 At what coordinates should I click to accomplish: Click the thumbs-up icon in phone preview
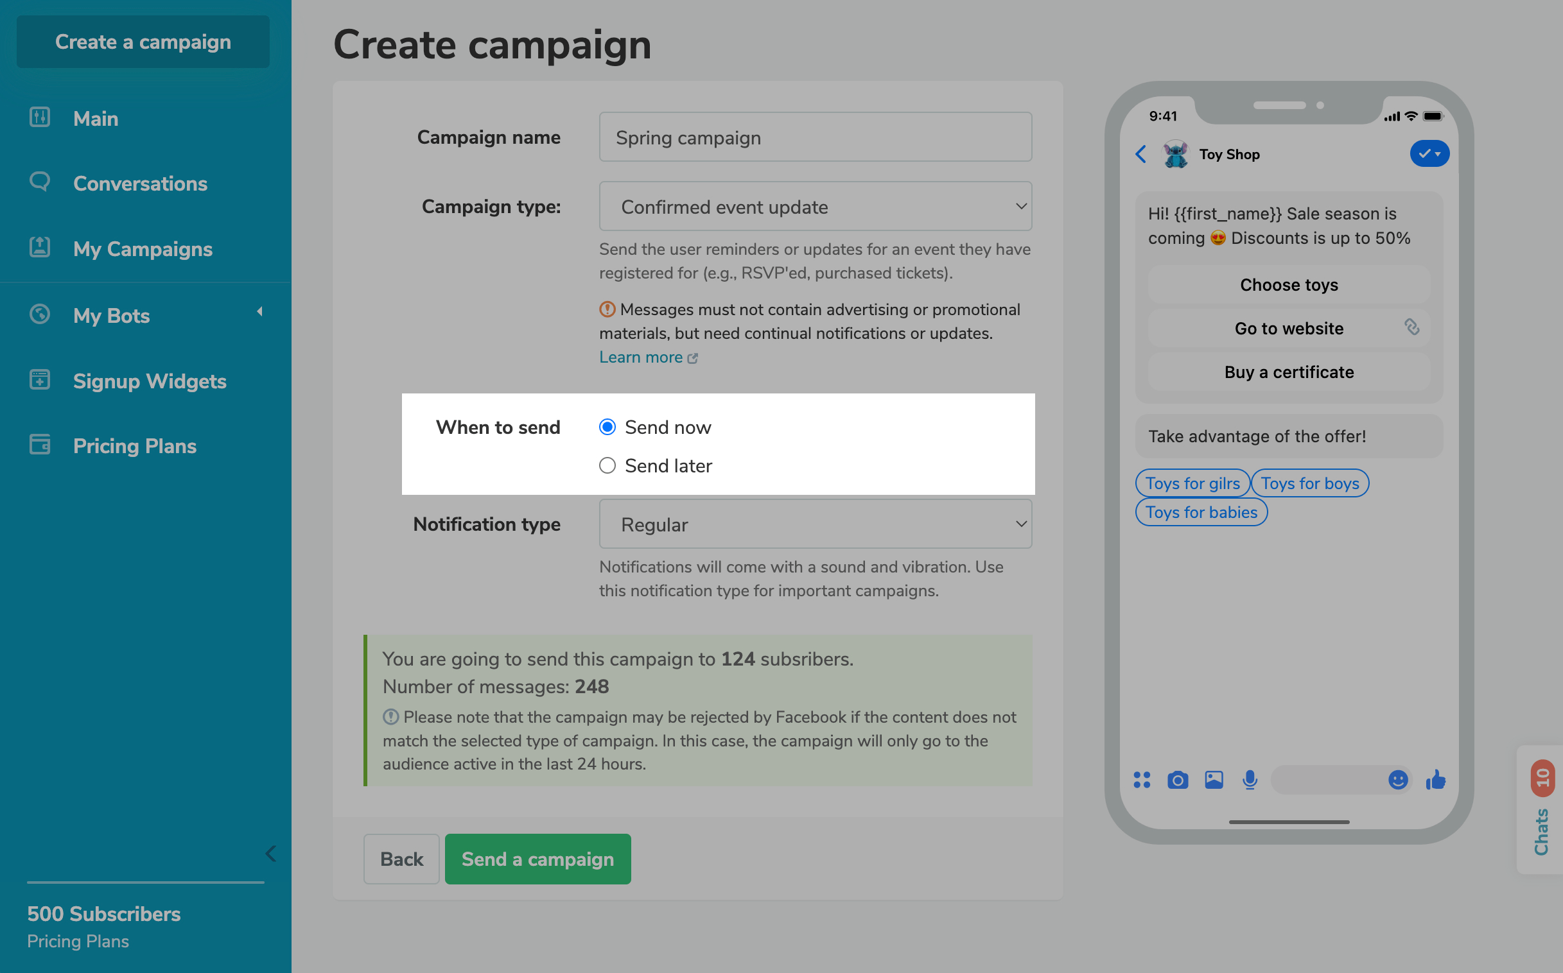[x=1436, y=780]
